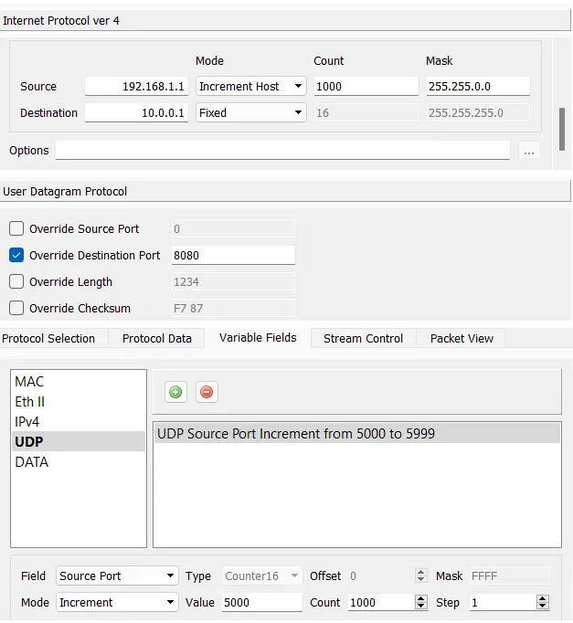Click the Options text field
This screenshot has width=573, height=623.
tap(282, 151)
